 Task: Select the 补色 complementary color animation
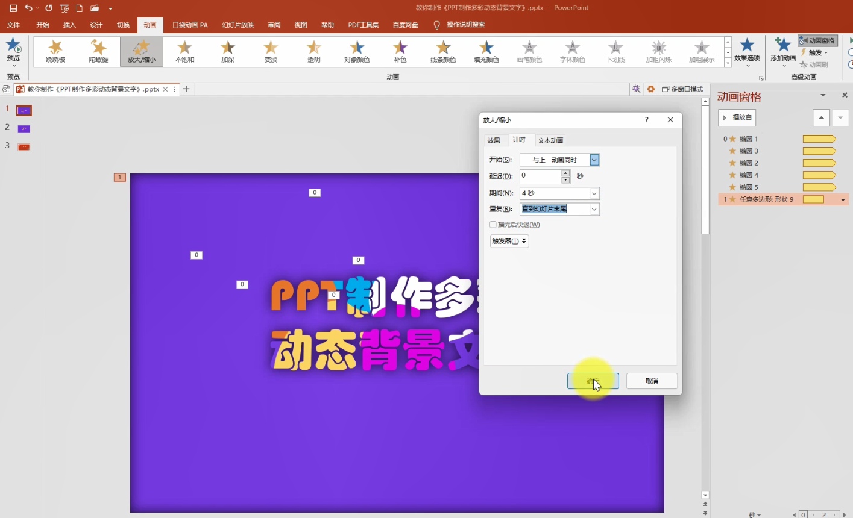[x=400, y=52]
